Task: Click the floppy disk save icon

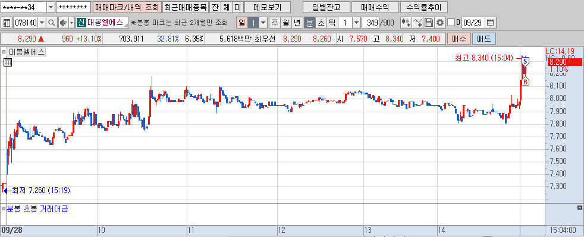Action: coord(429,23)
